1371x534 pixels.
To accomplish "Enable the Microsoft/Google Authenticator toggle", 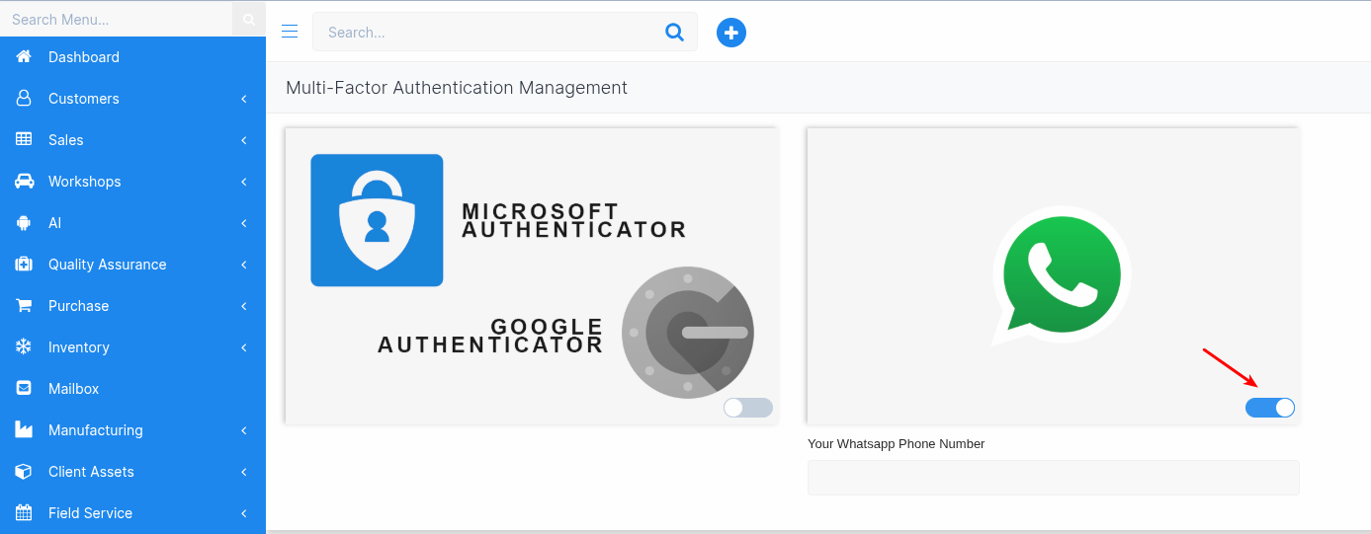I will [x=747, y=408].
